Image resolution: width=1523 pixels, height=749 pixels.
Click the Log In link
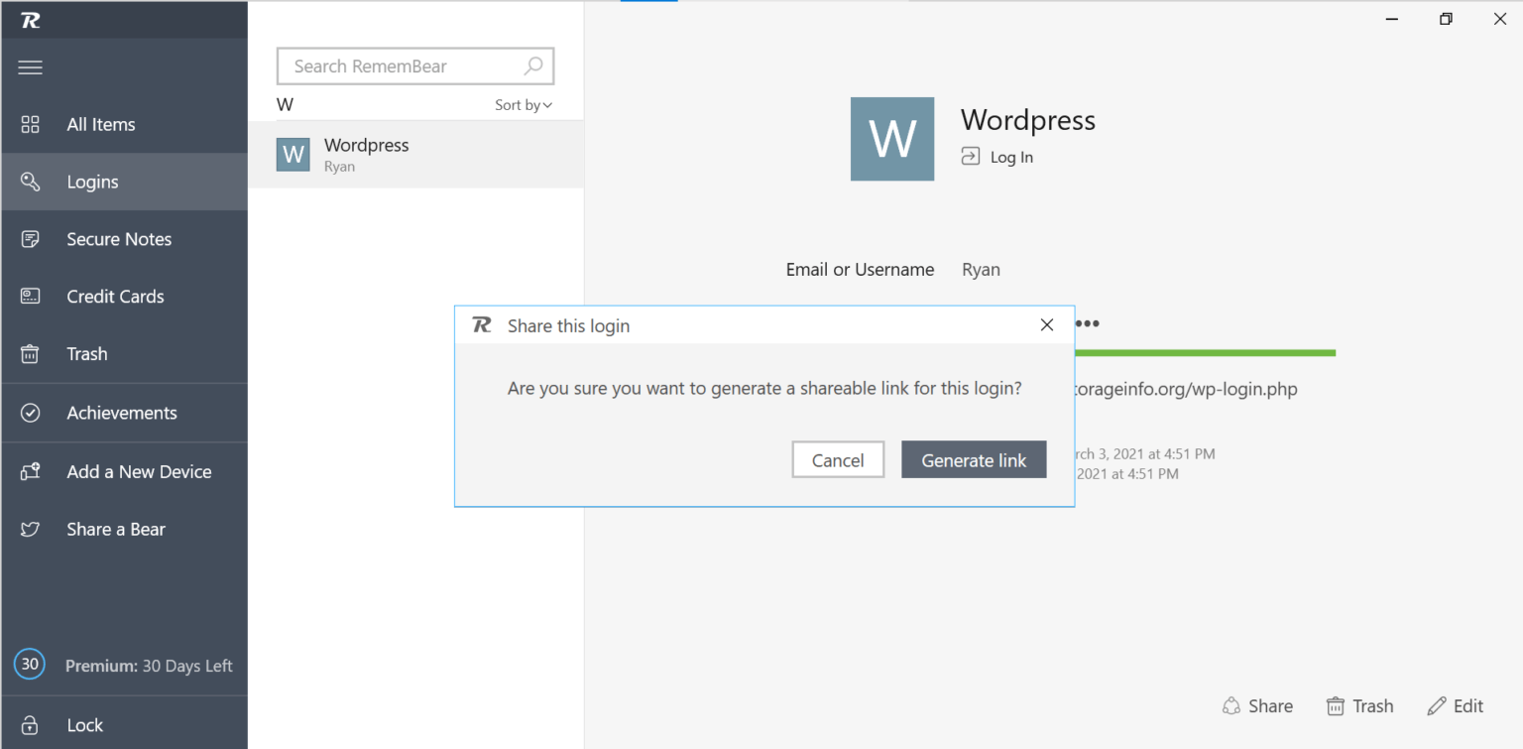click(x=1011, y=157)
